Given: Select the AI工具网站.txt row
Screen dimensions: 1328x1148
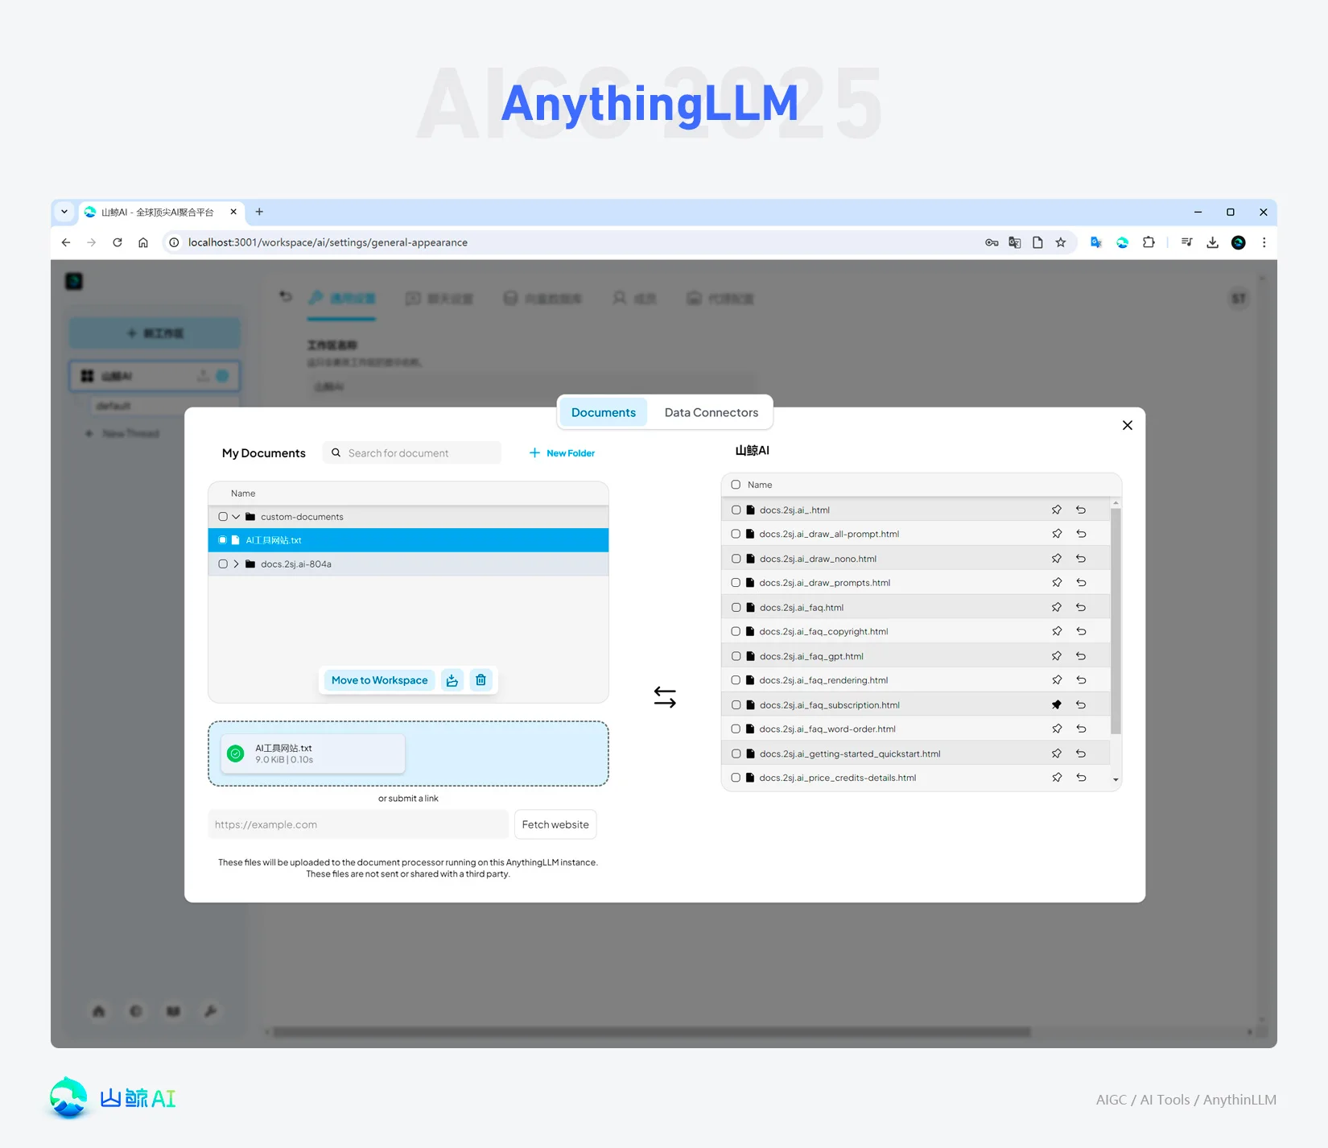Looking at the screenshot, I should [408, 540].
